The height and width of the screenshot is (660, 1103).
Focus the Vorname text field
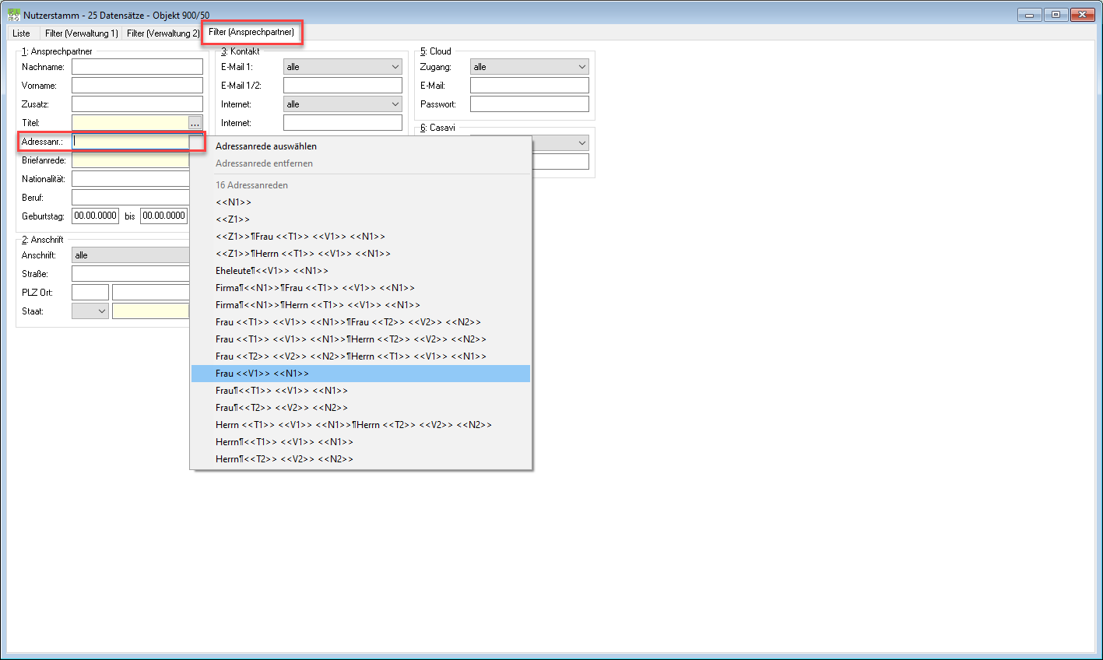(137, 86)
